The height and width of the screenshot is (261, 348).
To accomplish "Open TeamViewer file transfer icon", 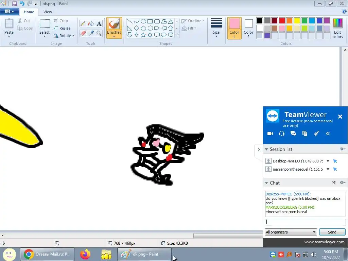I will click(x=305, y=133).
